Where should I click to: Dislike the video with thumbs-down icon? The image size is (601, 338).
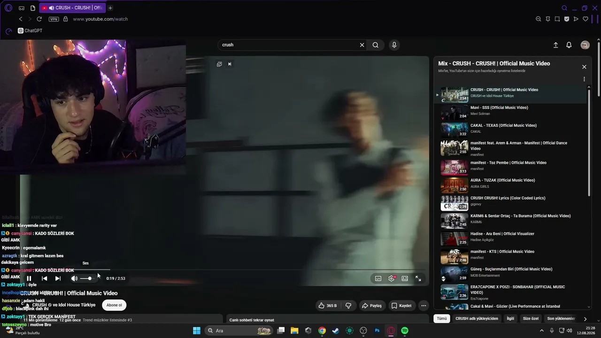pos(348,306)
